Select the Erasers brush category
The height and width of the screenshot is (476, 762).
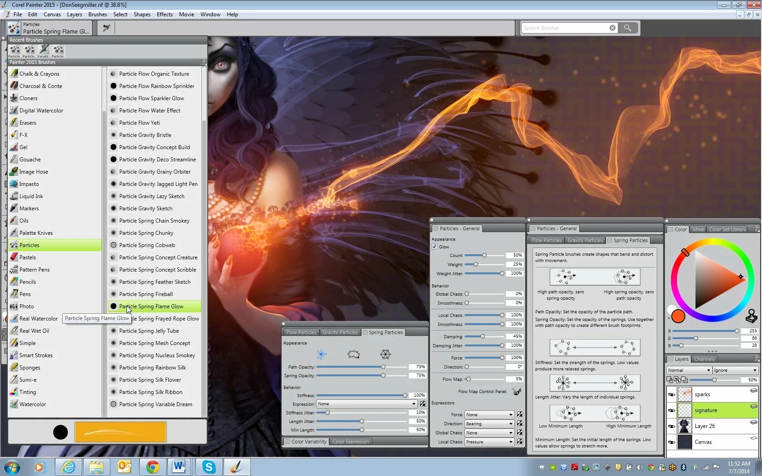[x=54, y=122]
